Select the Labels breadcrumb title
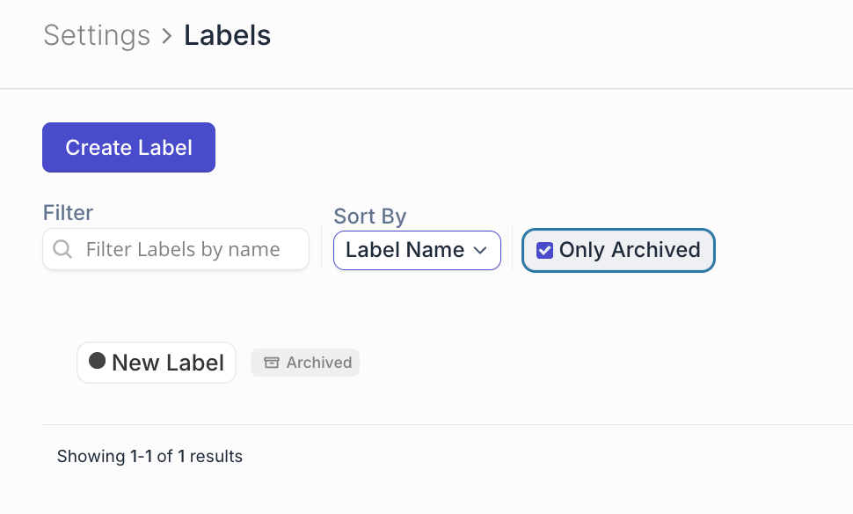The width and height of the screenshot is (853, 514). 227,35
